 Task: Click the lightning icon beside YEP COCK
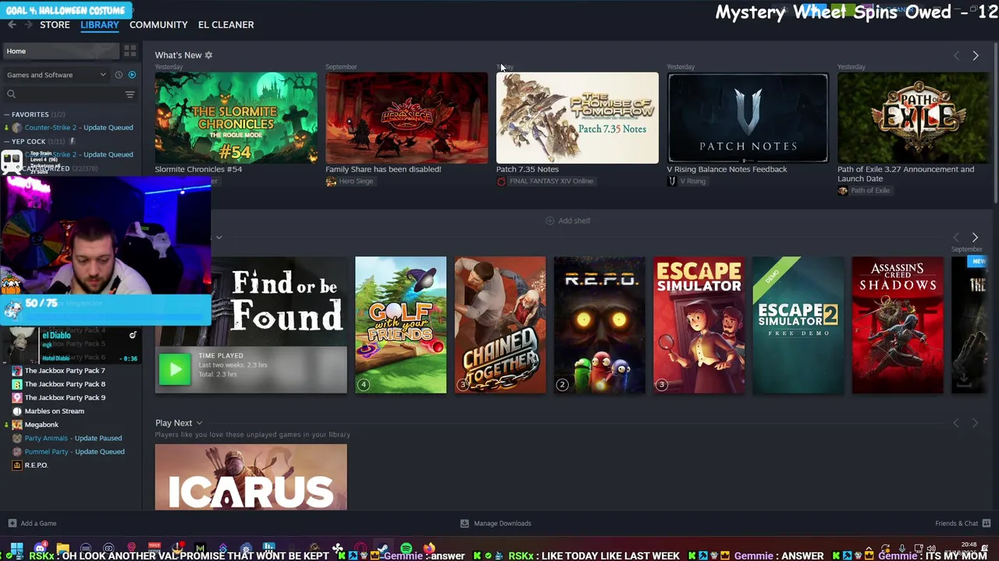pyautogui.click(x=73, y=142)
